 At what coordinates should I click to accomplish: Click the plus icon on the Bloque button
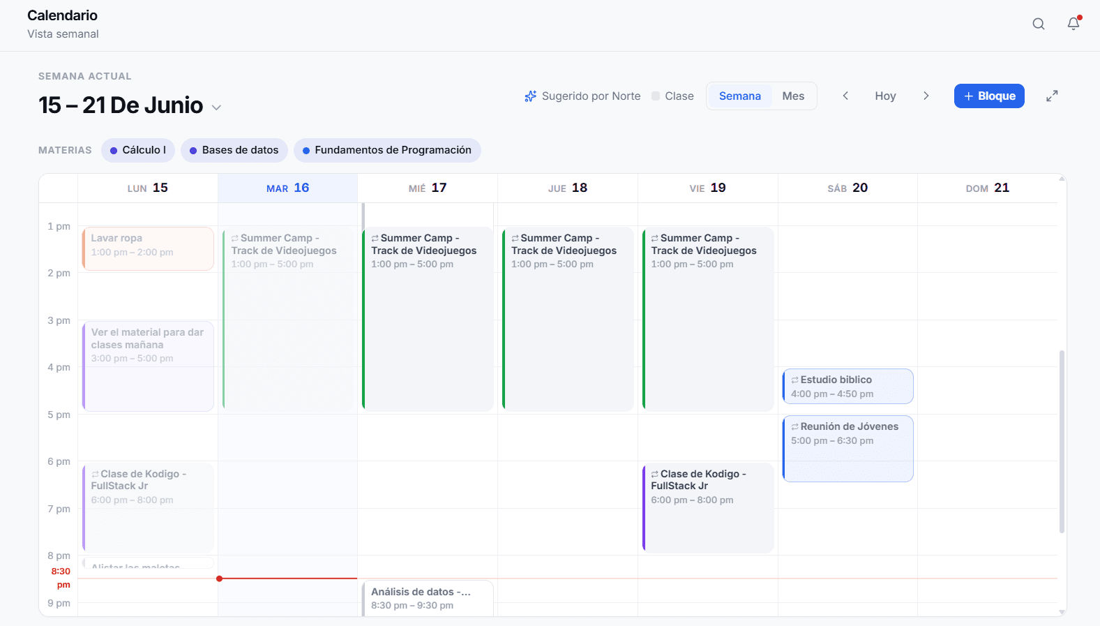click(x=968, y=96)
